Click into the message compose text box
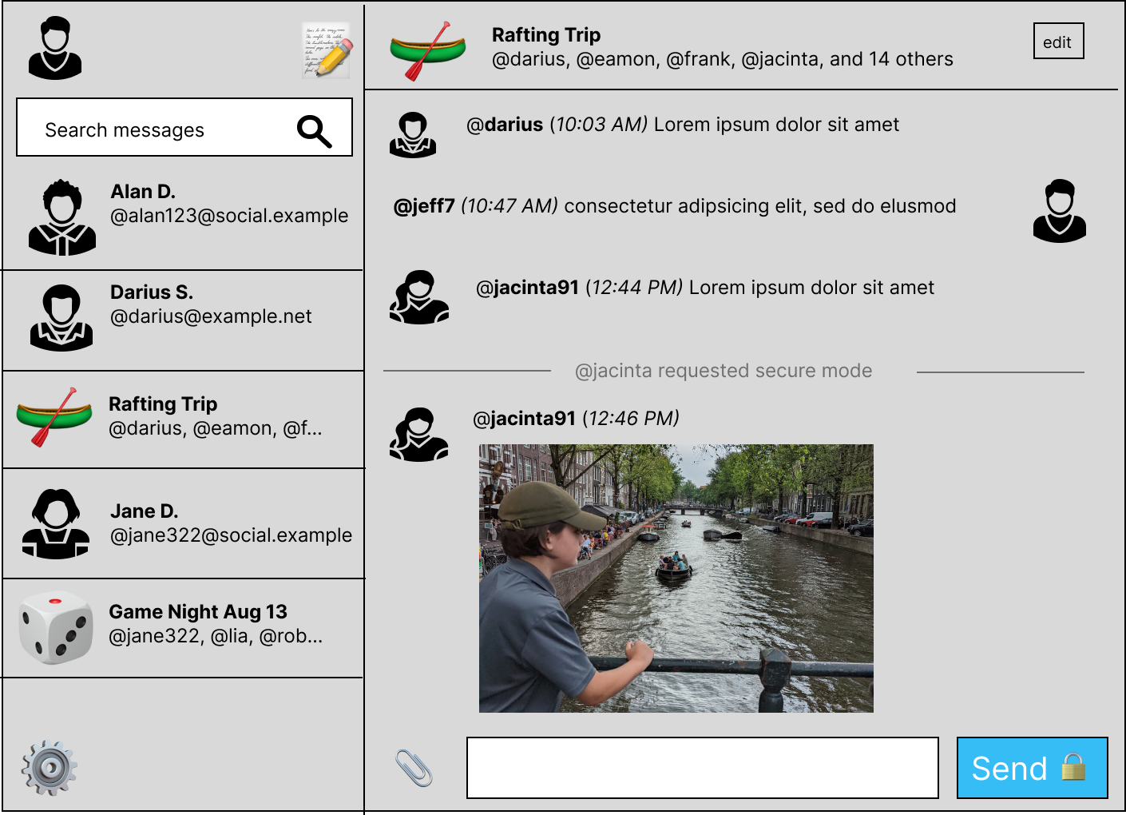The width and height of the screenshot is (1126, 815). (702, 768)
